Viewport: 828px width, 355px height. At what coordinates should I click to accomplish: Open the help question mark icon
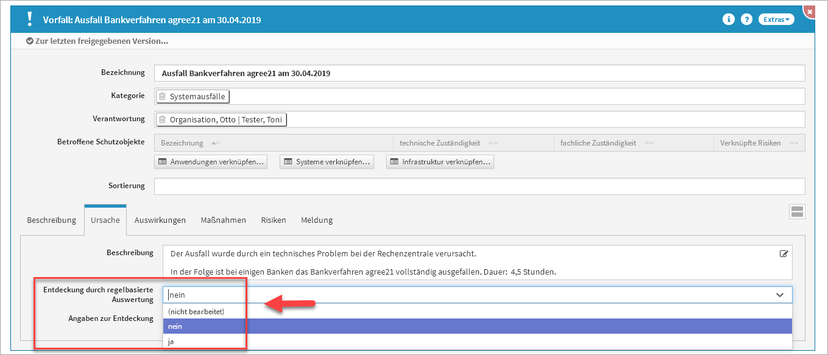pyautogui.click(x=746, y=19)
